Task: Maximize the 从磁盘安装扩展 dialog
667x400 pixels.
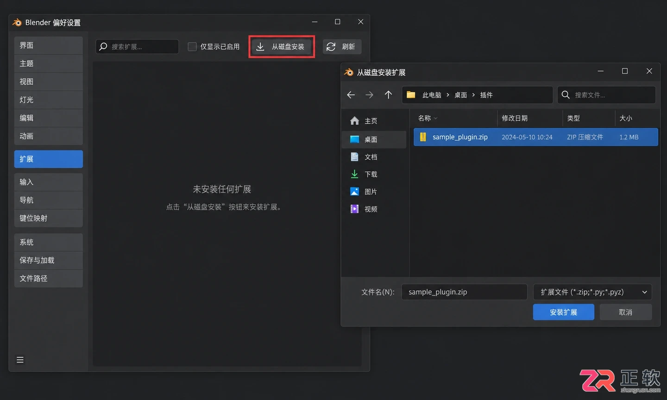Action: (625, 71)
